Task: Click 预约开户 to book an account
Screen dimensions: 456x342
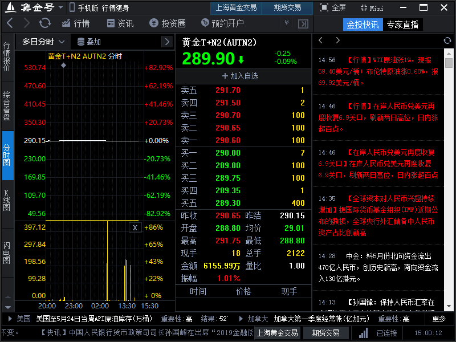Action: (x=222, y=23)
